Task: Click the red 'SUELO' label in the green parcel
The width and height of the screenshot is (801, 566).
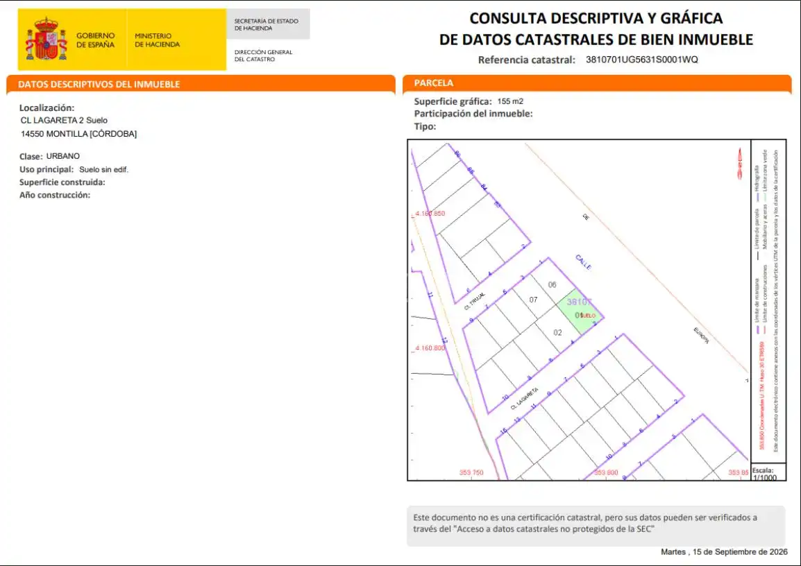Action: tap(588, 316)
